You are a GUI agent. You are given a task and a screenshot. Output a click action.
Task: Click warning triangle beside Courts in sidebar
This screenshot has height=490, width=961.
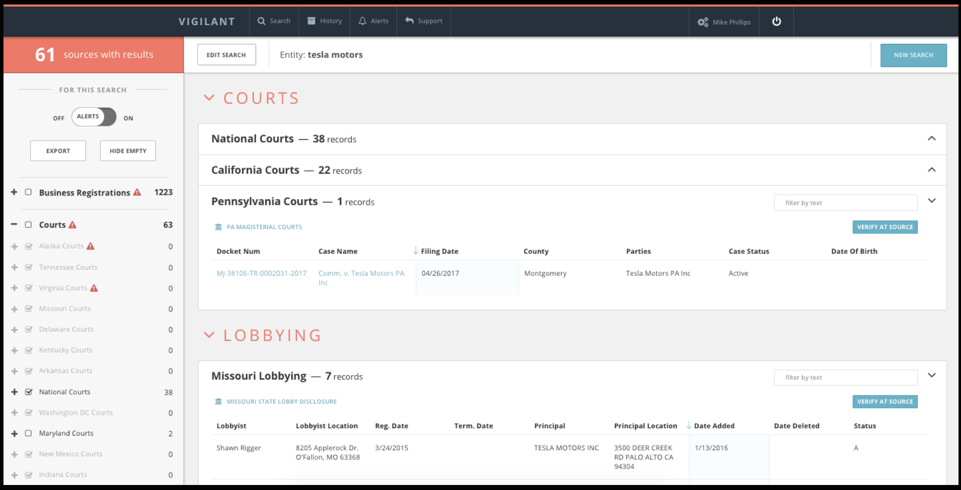[73, 225]
